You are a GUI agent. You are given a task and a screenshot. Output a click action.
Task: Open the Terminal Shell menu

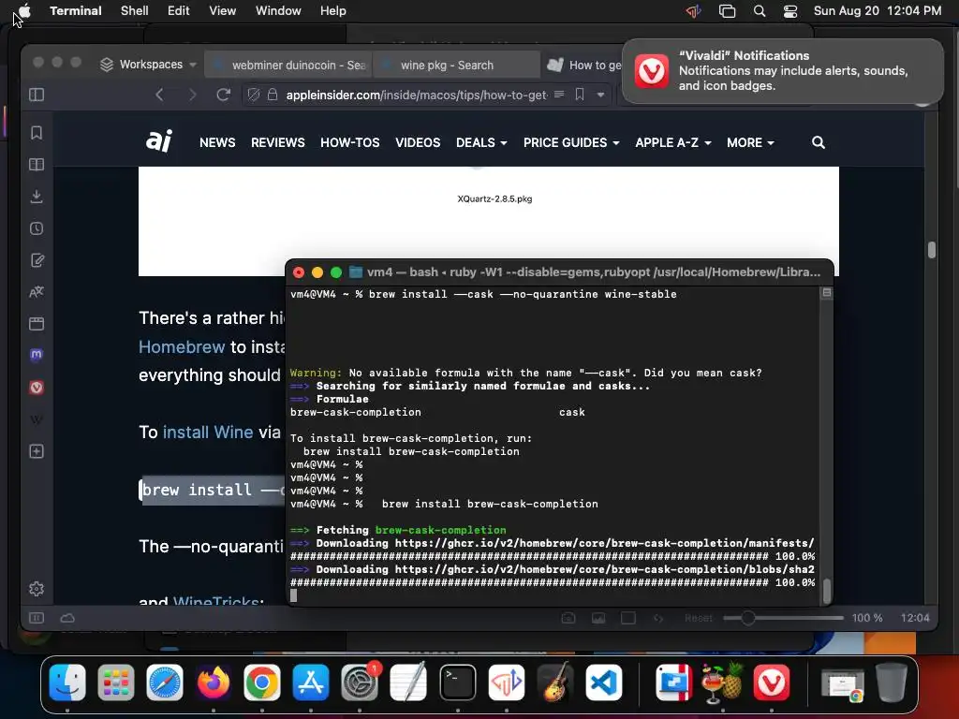pos(135,10)
